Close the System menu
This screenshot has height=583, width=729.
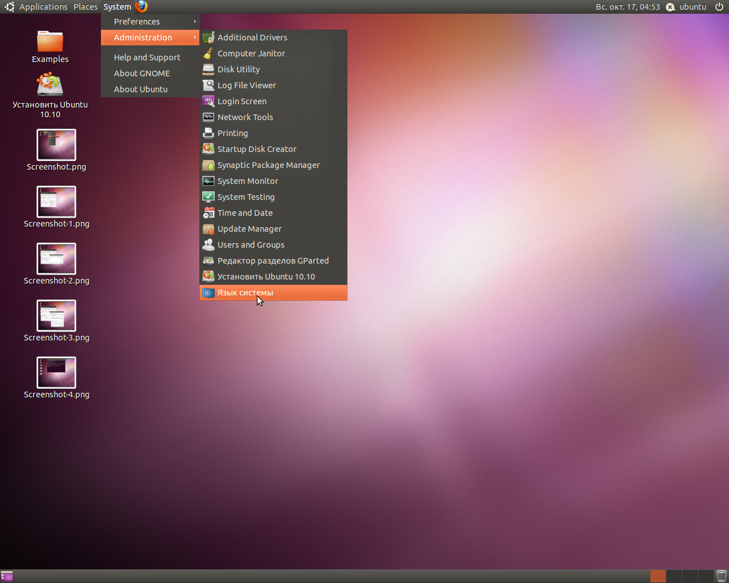point(117,7)
